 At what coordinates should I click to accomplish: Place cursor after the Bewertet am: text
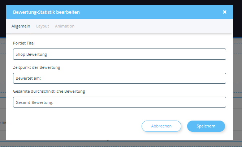point(42,78)
